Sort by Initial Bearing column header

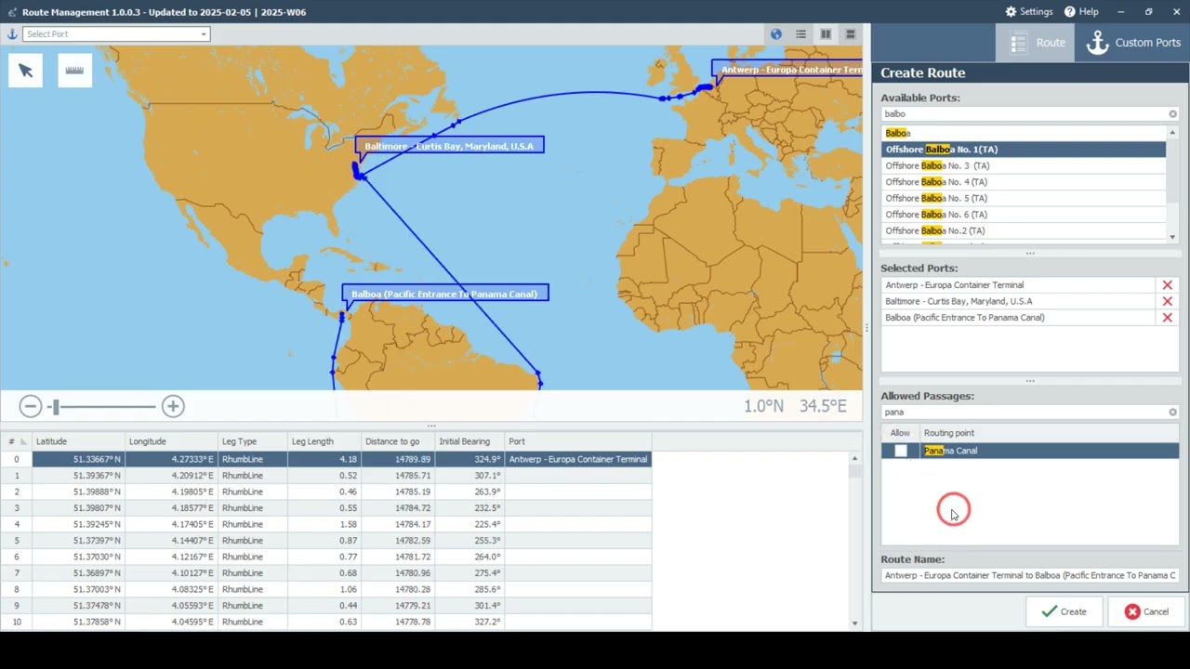point(469,441)
